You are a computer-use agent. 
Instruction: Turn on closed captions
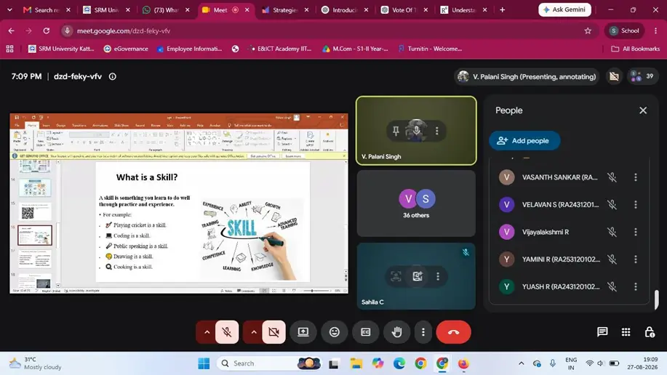click(365, 331)
